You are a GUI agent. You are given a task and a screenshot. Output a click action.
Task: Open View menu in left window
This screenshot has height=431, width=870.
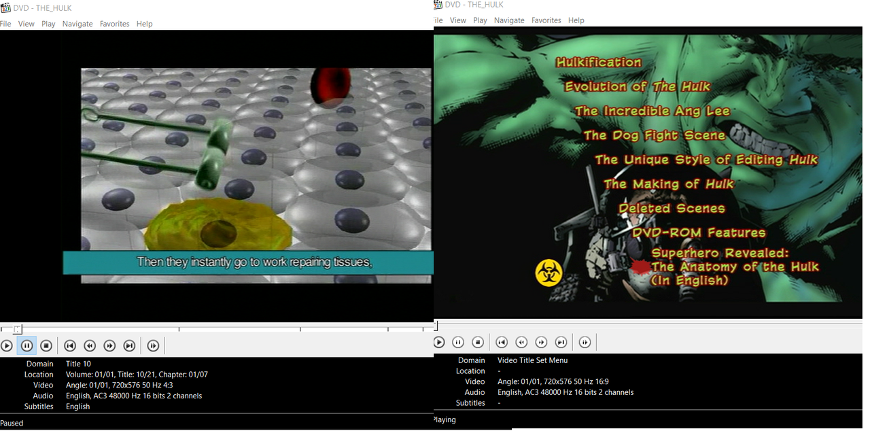pos(27,24)
